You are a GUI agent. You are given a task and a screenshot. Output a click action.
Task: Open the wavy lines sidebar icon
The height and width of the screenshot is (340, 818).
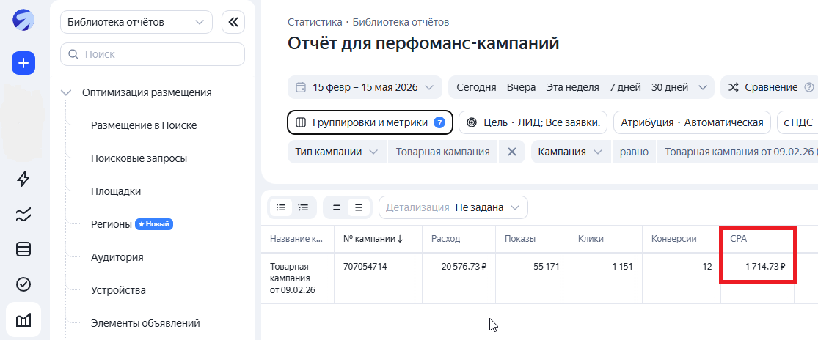point(23,214)
